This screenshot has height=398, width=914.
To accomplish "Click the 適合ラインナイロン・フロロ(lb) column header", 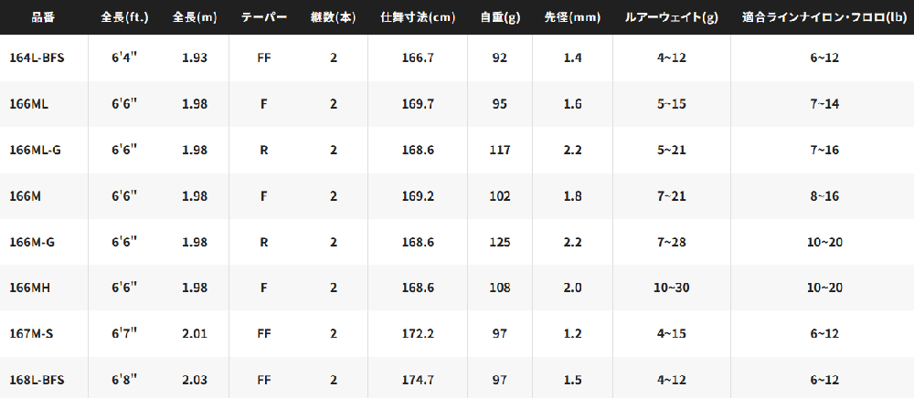I will (x=824, y=17).
